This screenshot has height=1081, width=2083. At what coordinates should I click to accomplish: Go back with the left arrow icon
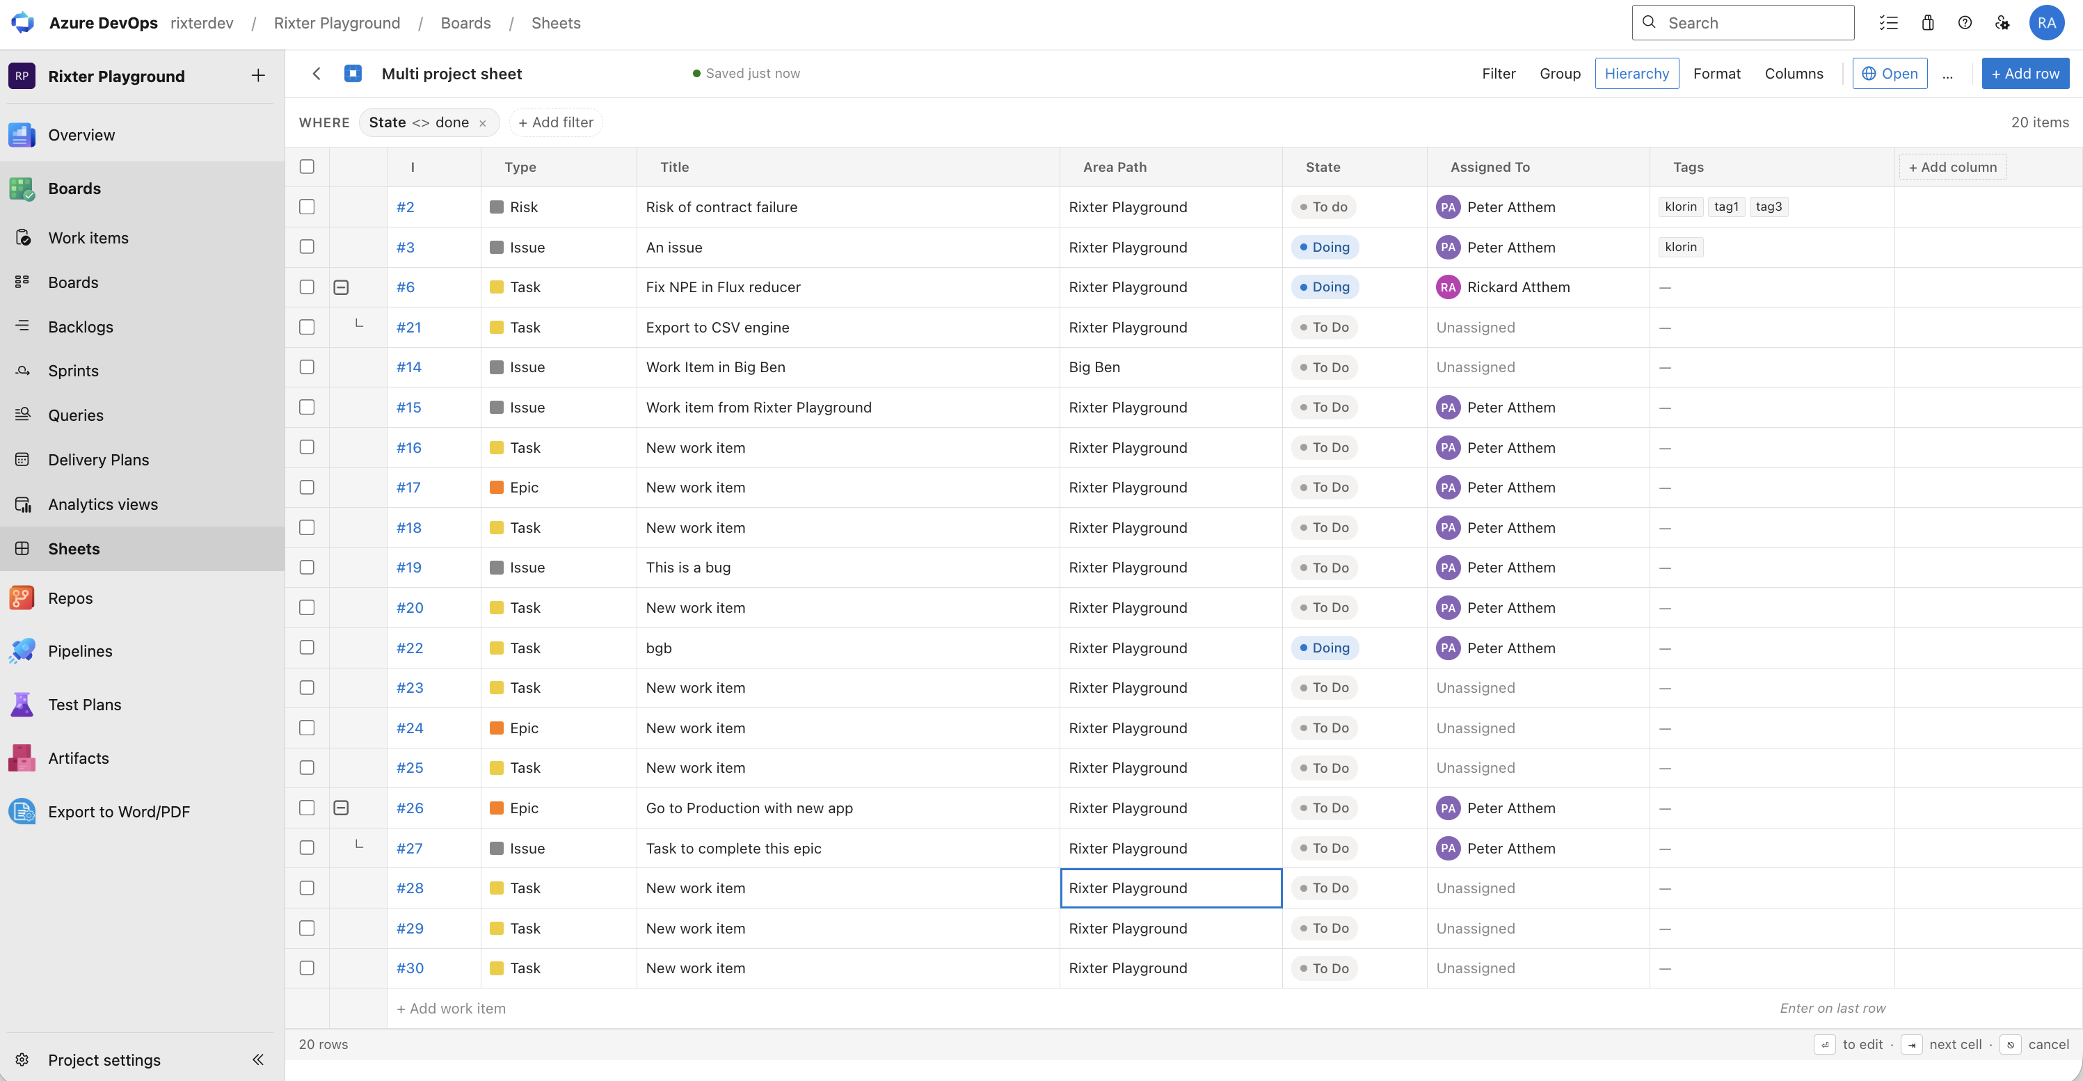tap(317, 74)
